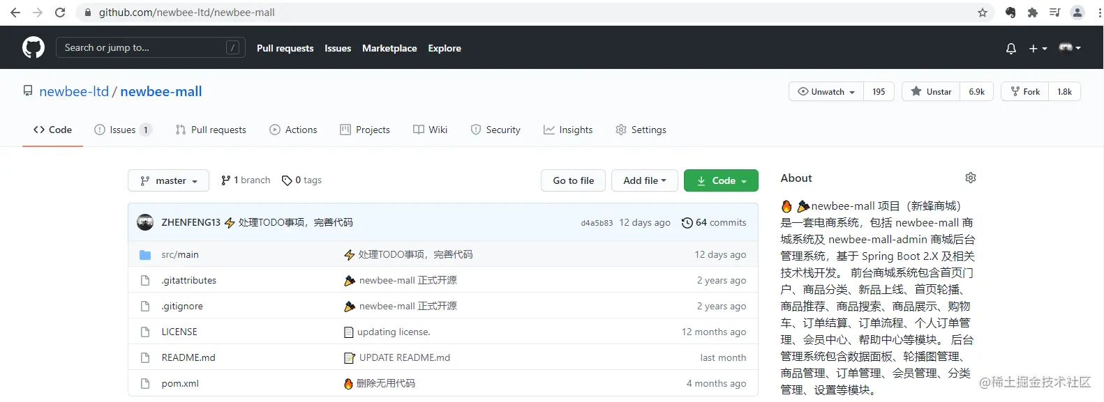This screenshot has height=402, width=1104.
Task: Edit repository About details gear icon
Action: coord(971,178)
